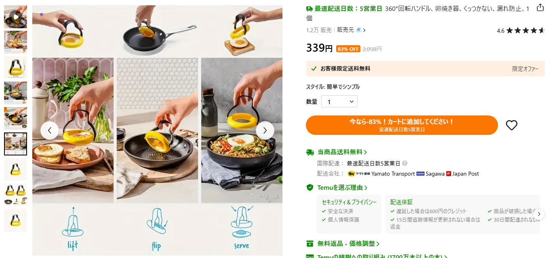Play the product video thumbnail
The height and width of the screenshot is (258, 550).
[16, 17]
